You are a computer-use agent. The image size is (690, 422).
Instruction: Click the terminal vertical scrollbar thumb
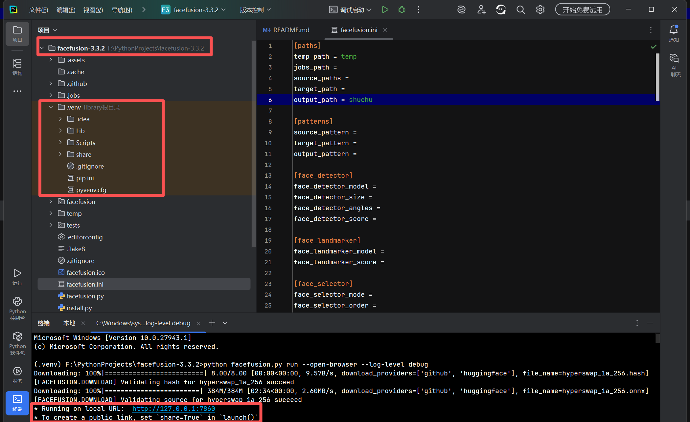tap(657, 339)
